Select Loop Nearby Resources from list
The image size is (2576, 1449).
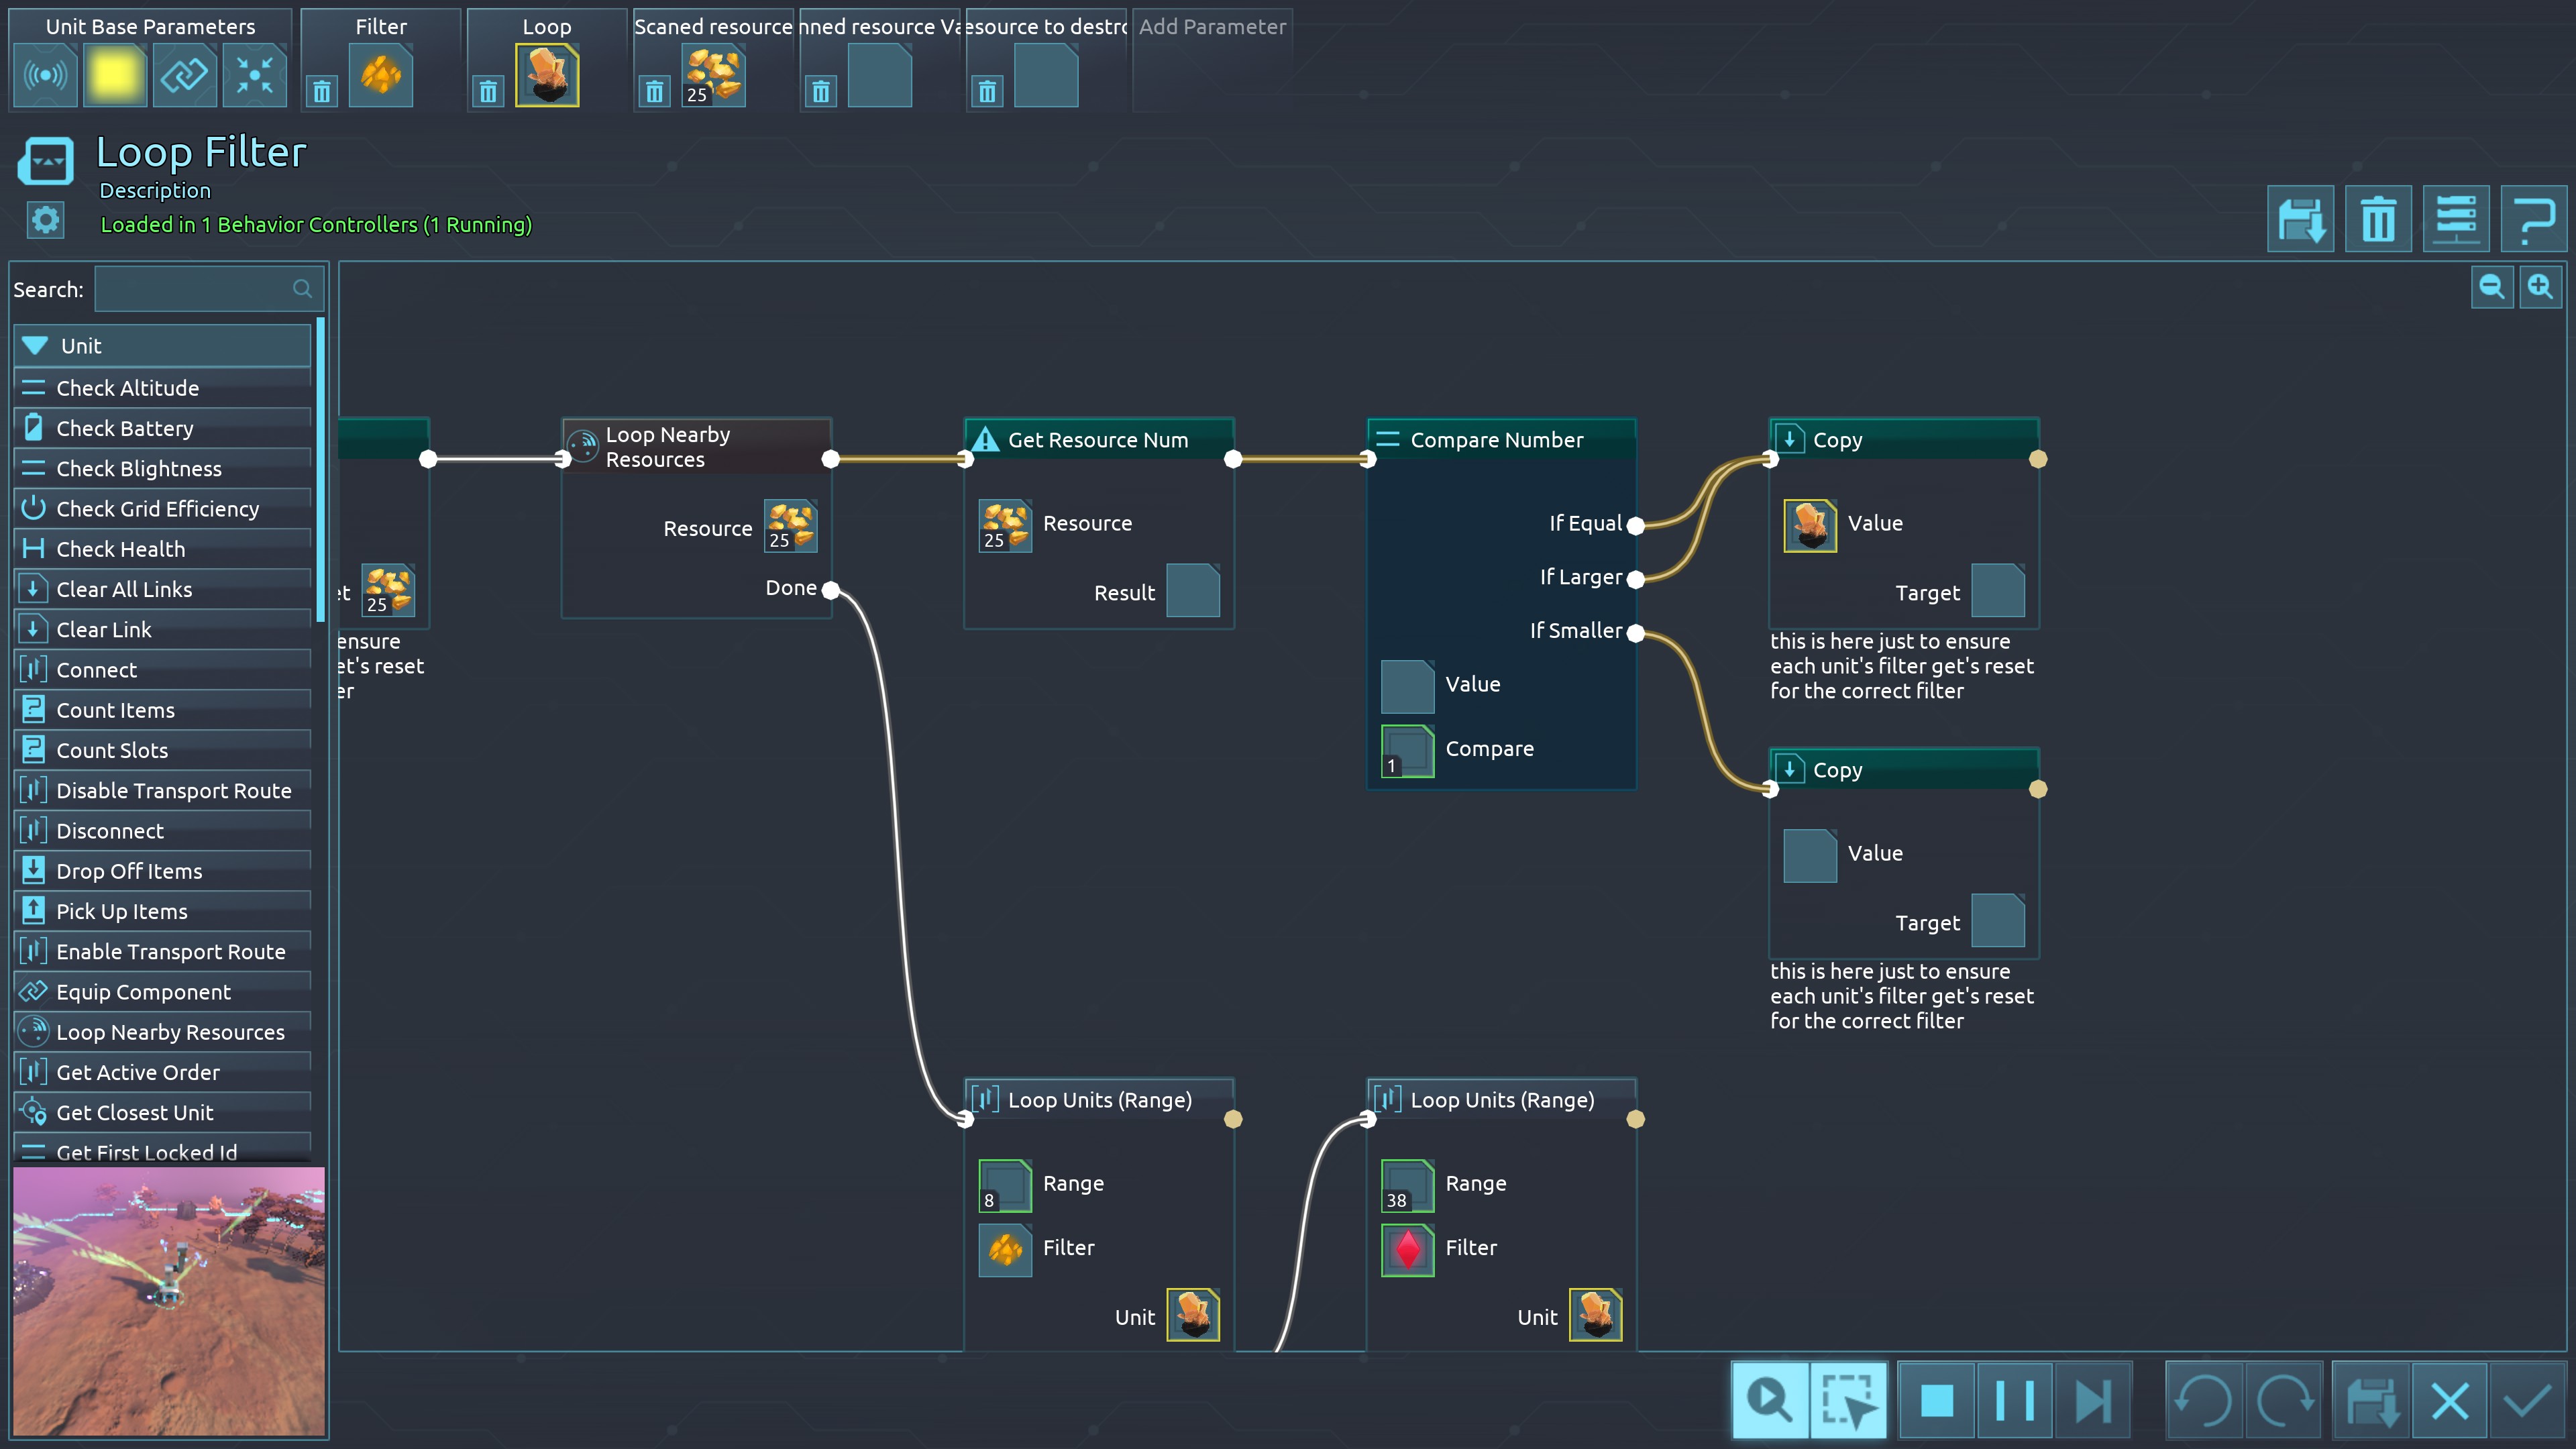(x=170, y=1032)
